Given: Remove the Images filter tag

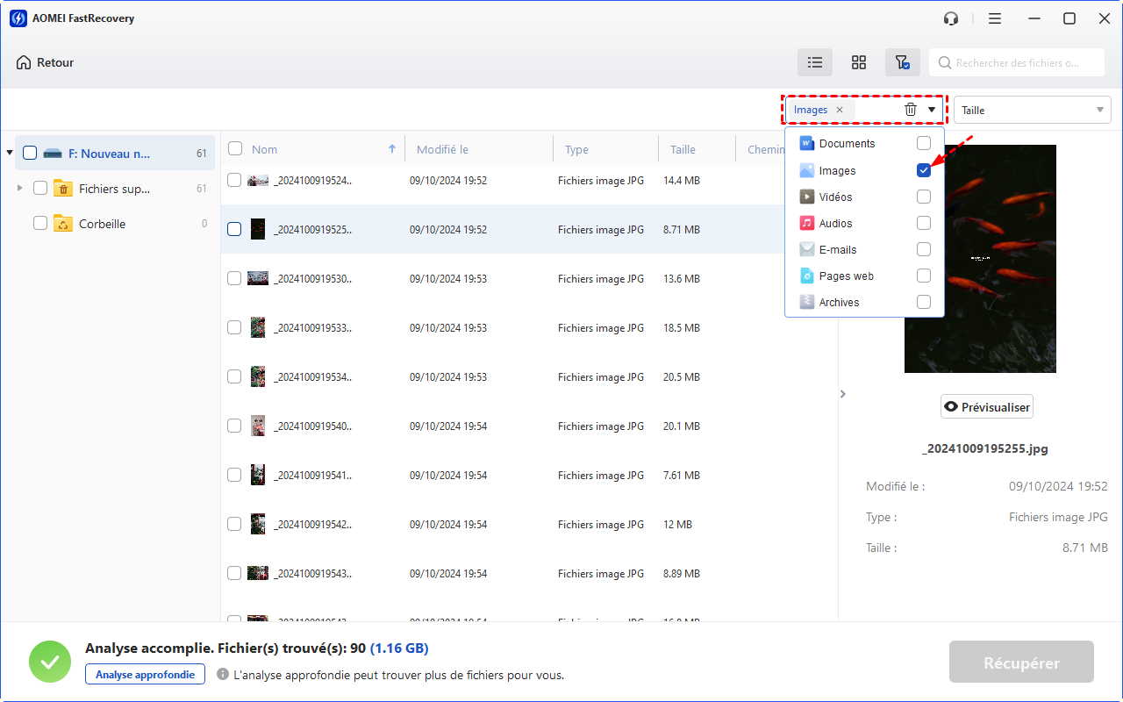Looking at the screenshot, I should [840, 110].
